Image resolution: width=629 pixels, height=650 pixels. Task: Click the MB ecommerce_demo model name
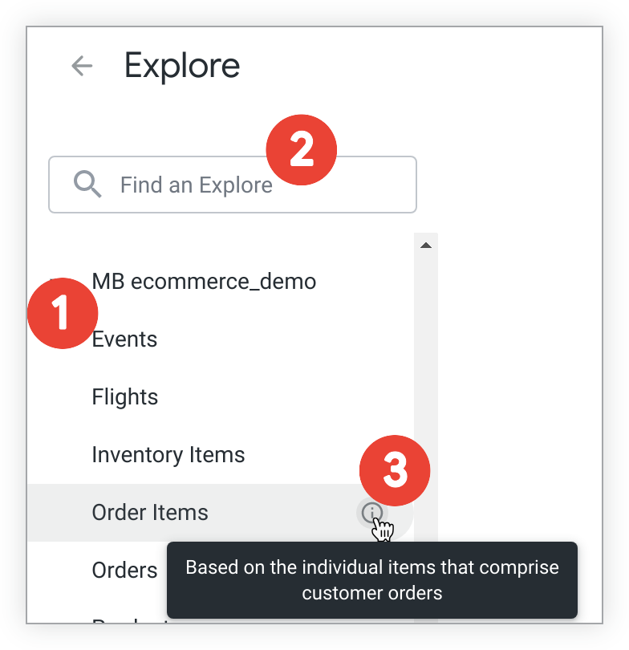pos(204,282)
